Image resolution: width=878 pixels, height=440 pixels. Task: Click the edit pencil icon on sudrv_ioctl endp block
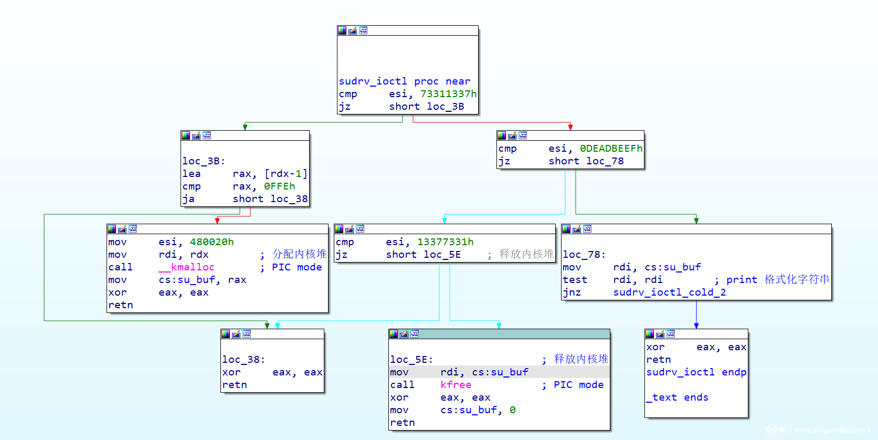[x=660, y=334]
